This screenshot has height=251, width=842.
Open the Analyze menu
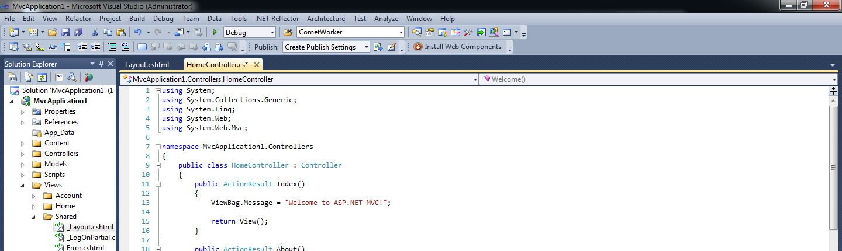pyautogui.click(x=386, y=19)
